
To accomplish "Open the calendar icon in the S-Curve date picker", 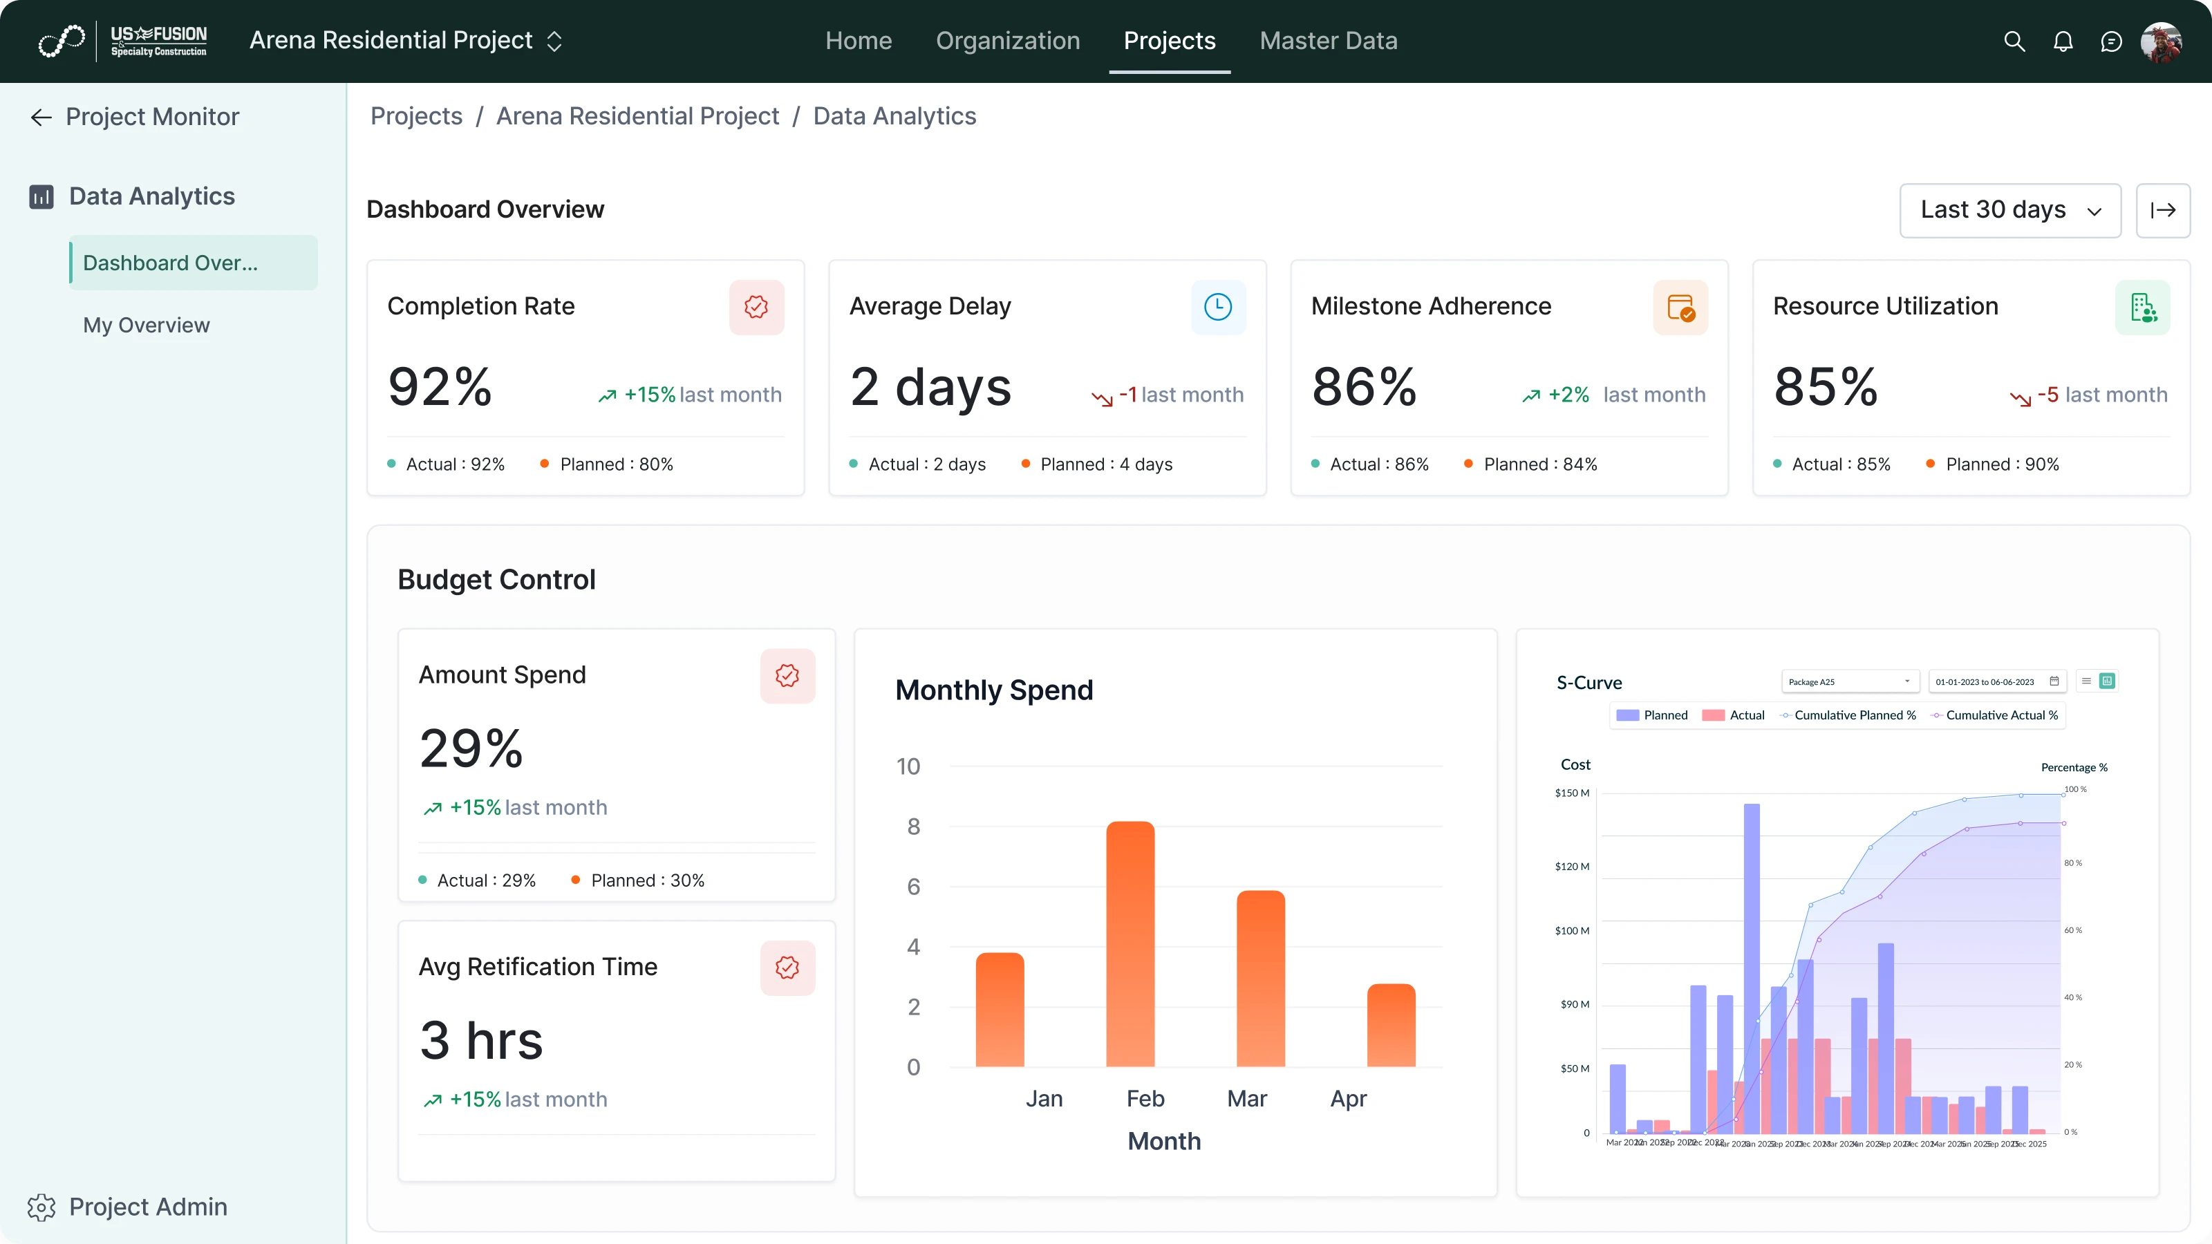I will pos(2055,681).
